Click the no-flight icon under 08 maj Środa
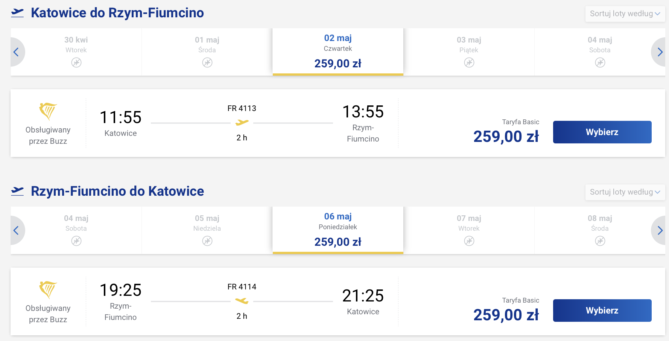The image size is (669, 341). [x=600, y=241]
